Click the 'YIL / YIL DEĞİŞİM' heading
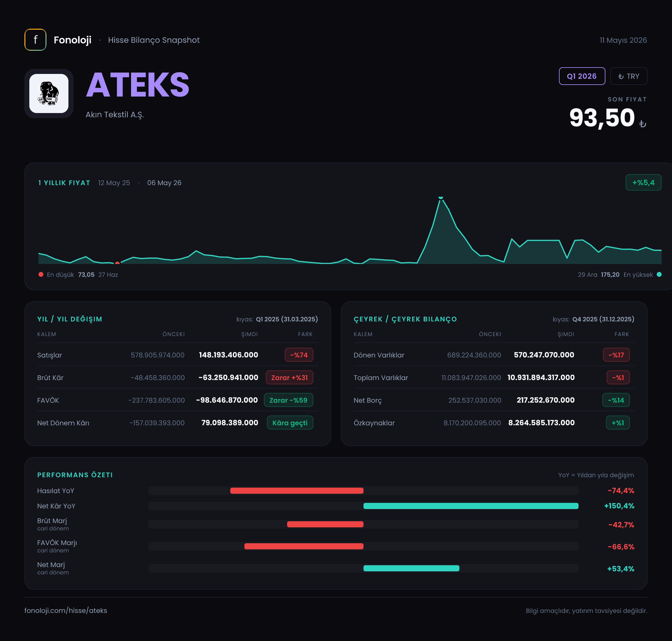672x641 pixels. (70, 319)
